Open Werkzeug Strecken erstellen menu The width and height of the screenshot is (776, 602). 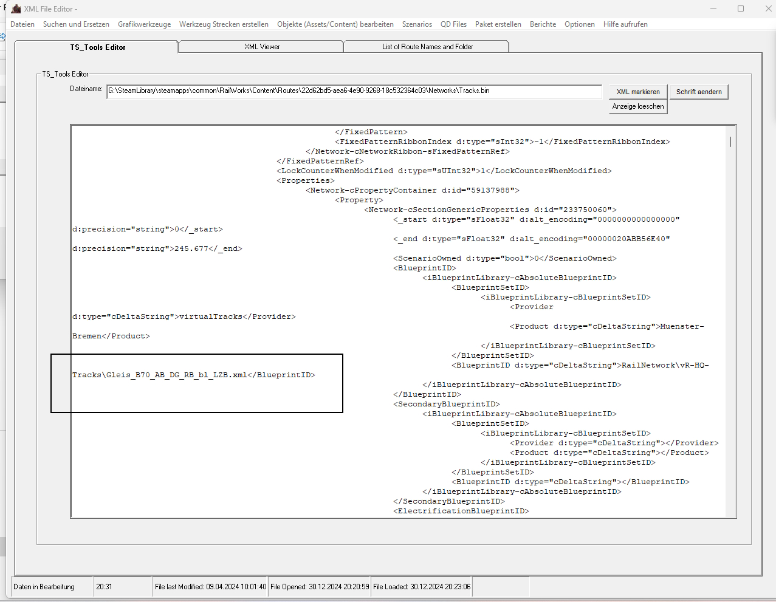224,24
